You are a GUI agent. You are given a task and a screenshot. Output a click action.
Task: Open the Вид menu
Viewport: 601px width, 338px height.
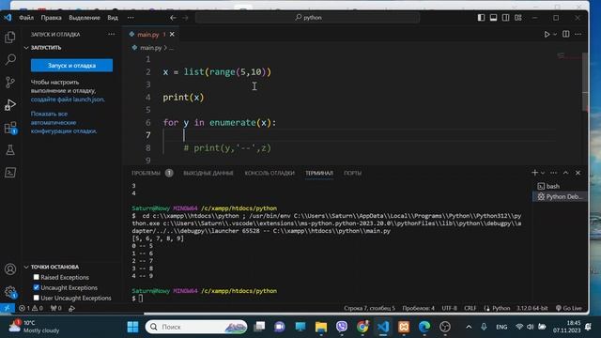click(113, 18)
